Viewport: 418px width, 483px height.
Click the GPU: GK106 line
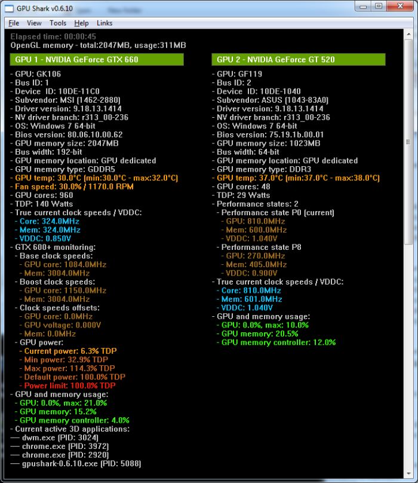tap(36, 74)
